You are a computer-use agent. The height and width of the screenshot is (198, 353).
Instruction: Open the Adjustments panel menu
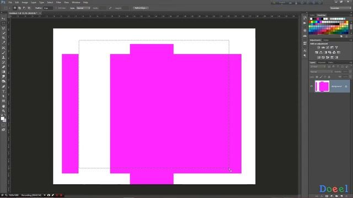coord(351,40)
